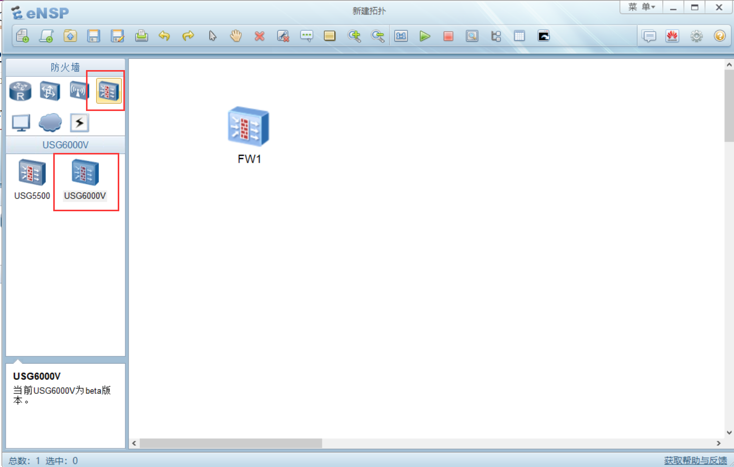734x467 pixels.
Task: Open the data packet capture tool
Action: 472,36
